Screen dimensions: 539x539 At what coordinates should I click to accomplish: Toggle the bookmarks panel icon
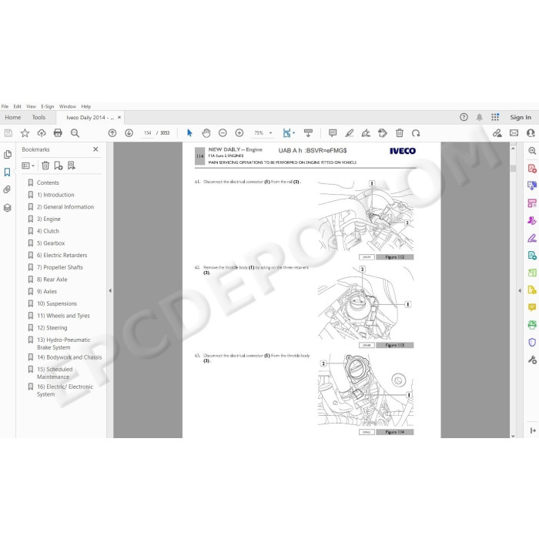[x=7, y=172]
